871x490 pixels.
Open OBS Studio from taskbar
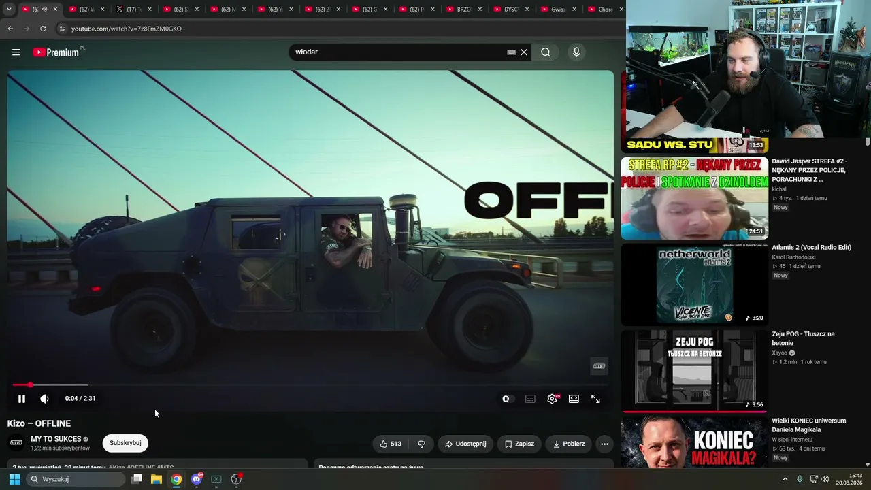236,479
